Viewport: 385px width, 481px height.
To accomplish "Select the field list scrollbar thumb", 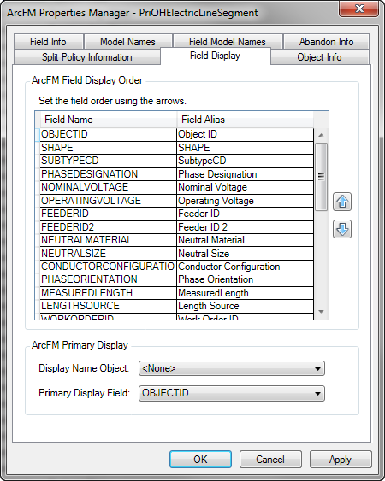I will (321, 177).
